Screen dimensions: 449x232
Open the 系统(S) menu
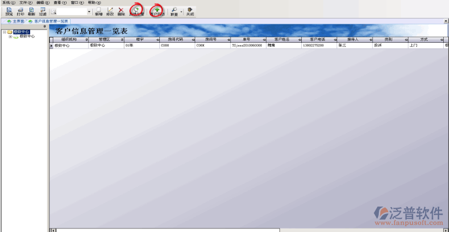(x=9, y=2)
